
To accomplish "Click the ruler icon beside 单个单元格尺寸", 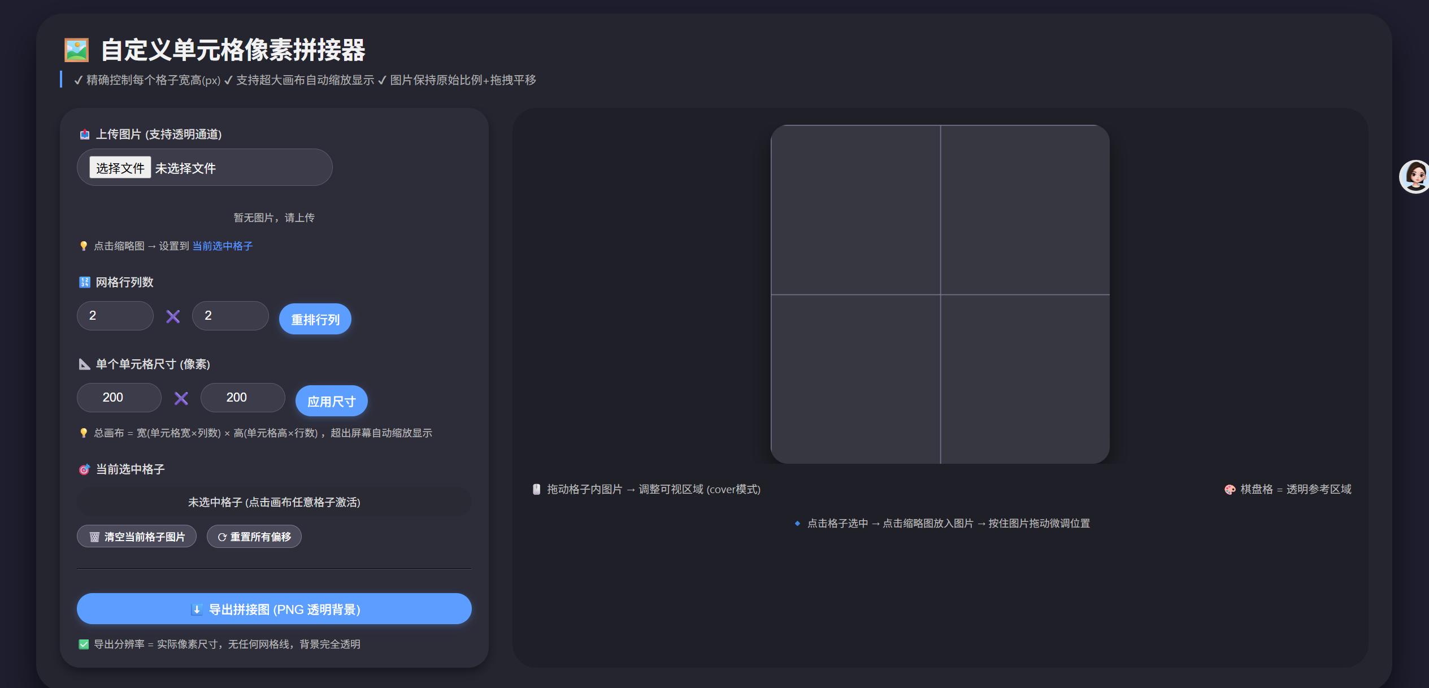I will tap(85, 364).
